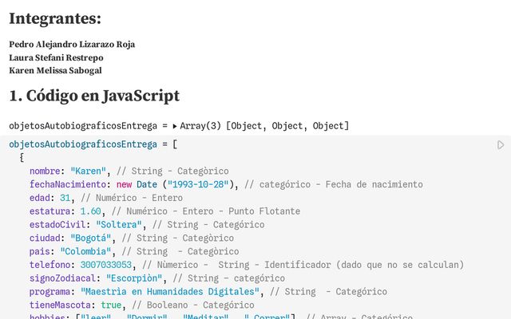This screenshot has width=511, height=319.
Task: Click the objetosAutobiograficosEntrega output variable name
Action: point(83,126)
